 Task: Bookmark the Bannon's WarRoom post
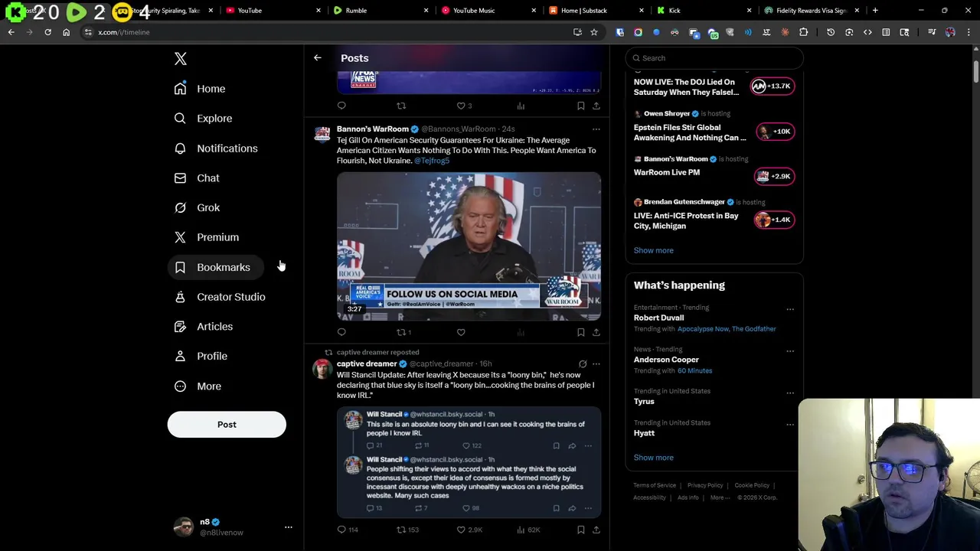click(x=580, y=332)
